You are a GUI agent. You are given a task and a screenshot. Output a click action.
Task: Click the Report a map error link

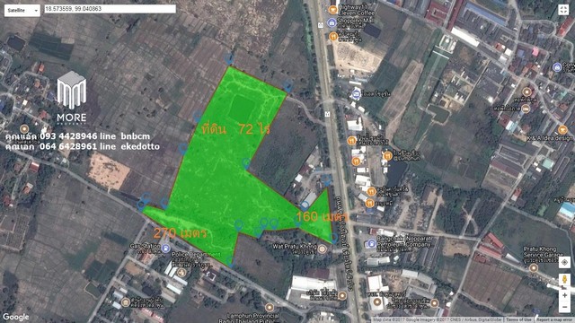click(553, 320)
